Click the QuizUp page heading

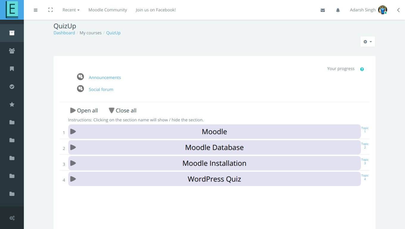(65, 26)
